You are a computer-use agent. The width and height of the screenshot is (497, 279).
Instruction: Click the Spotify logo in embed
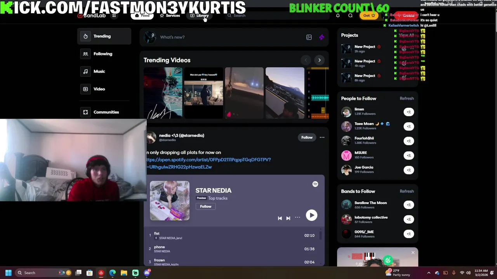coord(315,184)
